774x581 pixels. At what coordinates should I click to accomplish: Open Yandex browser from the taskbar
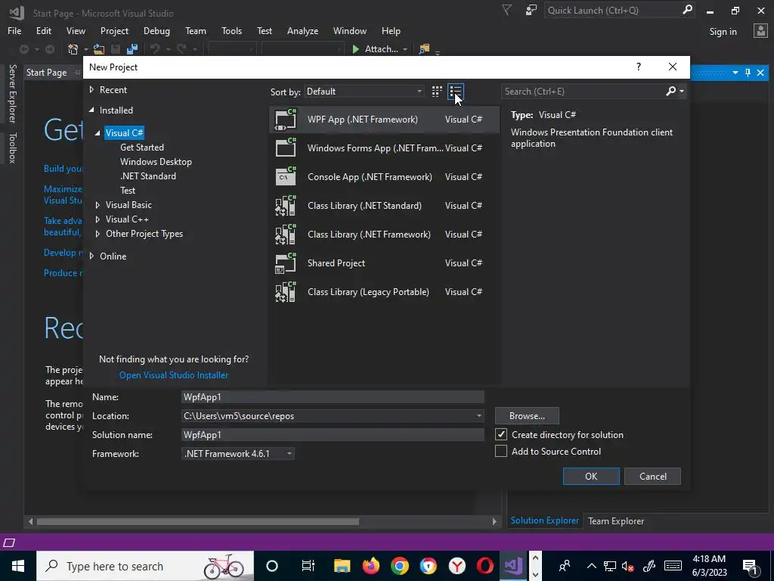[x=457, y=566]
